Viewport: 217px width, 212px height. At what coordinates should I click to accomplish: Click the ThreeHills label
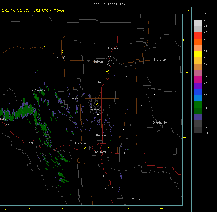tap(134, 105)
